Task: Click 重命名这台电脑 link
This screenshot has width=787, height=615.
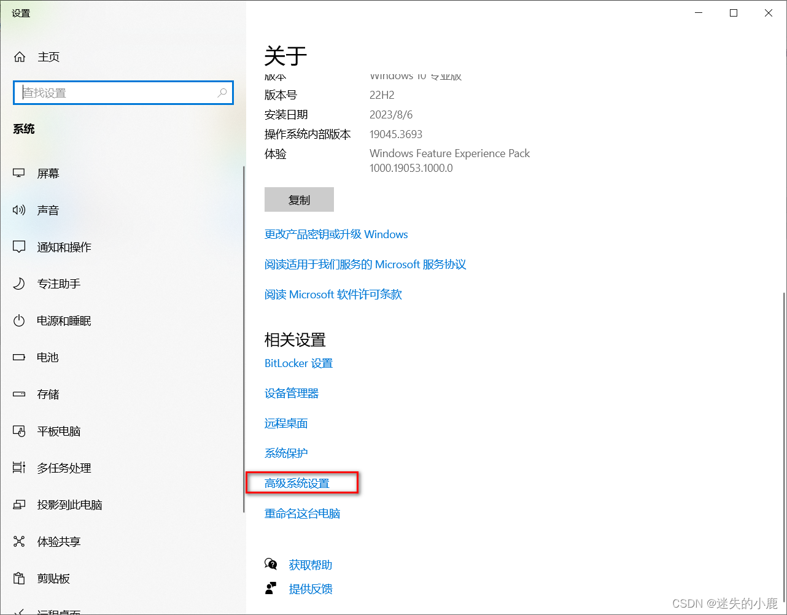Action: click(303, 514)
